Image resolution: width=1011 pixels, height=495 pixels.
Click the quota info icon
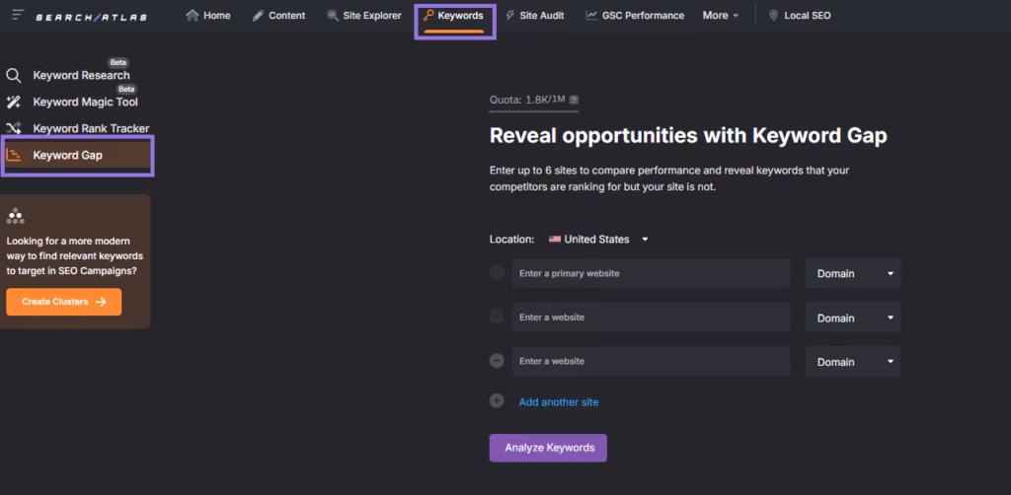[x=575, y=100]
